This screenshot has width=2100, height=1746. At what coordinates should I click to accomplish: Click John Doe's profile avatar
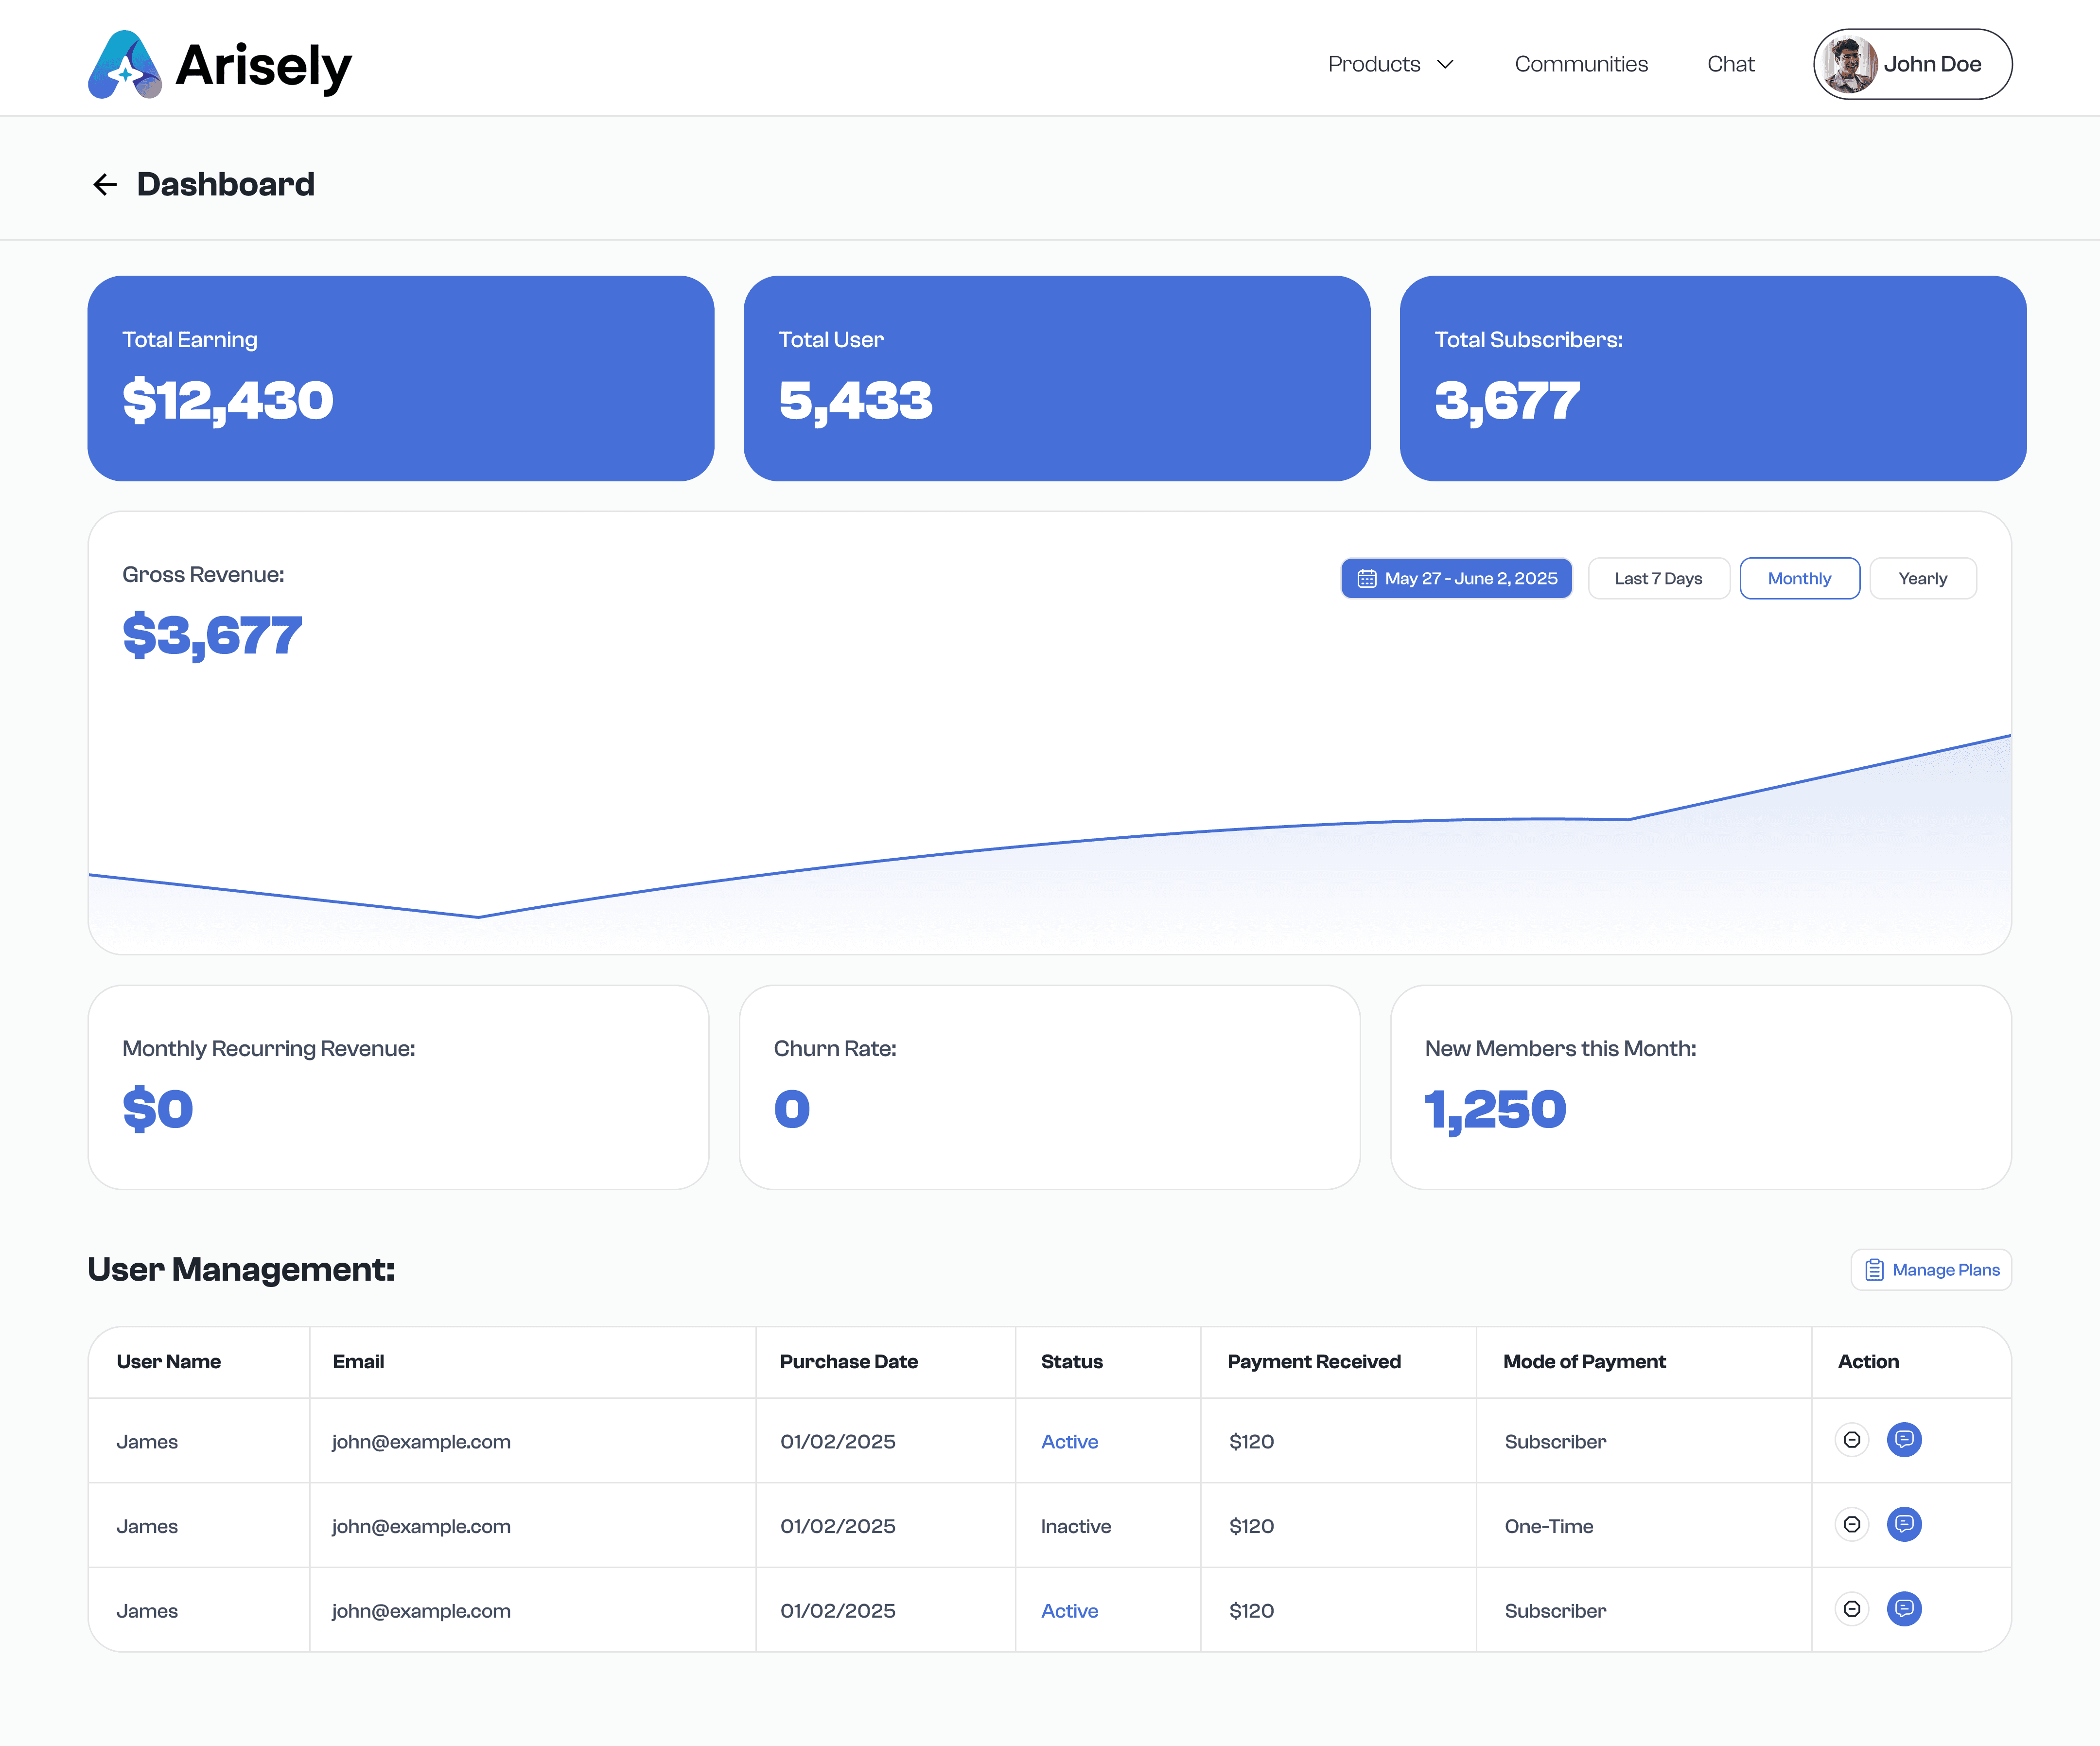click(1848, 64)
